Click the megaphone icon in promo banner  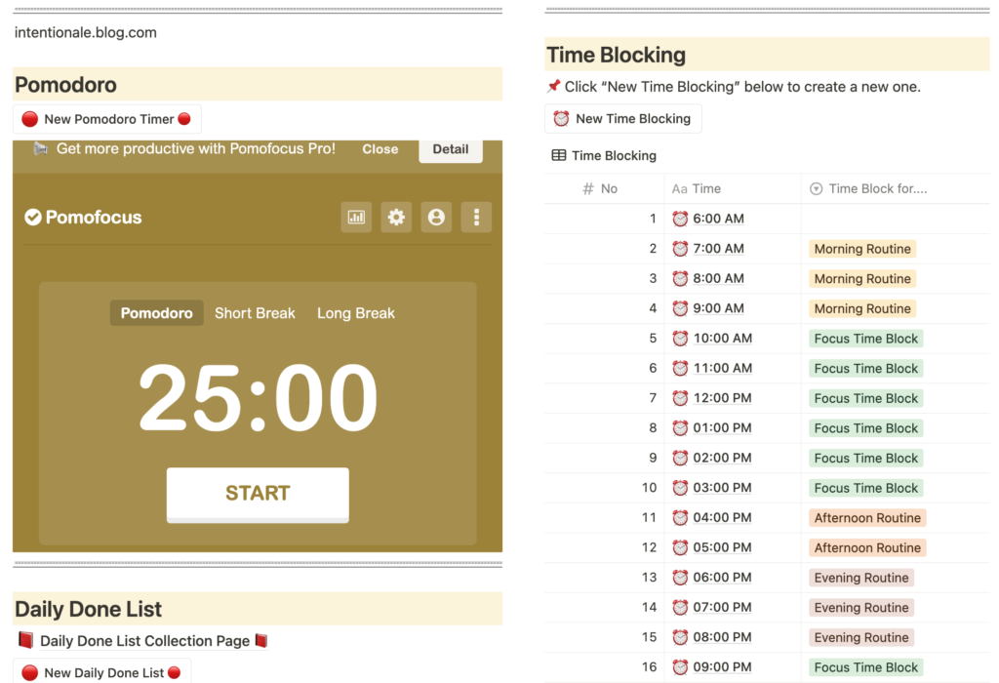(x=41, y=149)
